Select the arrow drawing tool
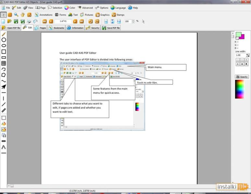This screenshot has height=194, width=251. pyautogui.click(x=4, y=87)
